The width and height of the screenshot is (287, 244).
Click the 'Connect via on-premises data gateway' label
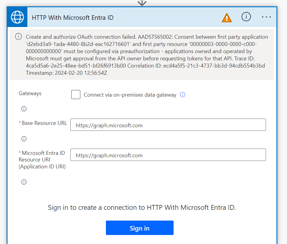130,95
